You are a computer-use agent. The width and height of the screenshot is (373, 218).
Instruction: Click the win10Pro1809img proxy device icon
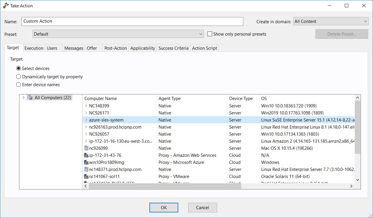(86, 162)
